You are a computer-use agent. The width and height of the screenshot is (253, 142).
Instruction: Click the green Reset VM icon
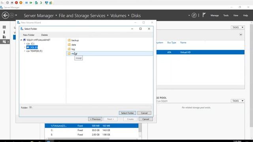pos(31,3)
